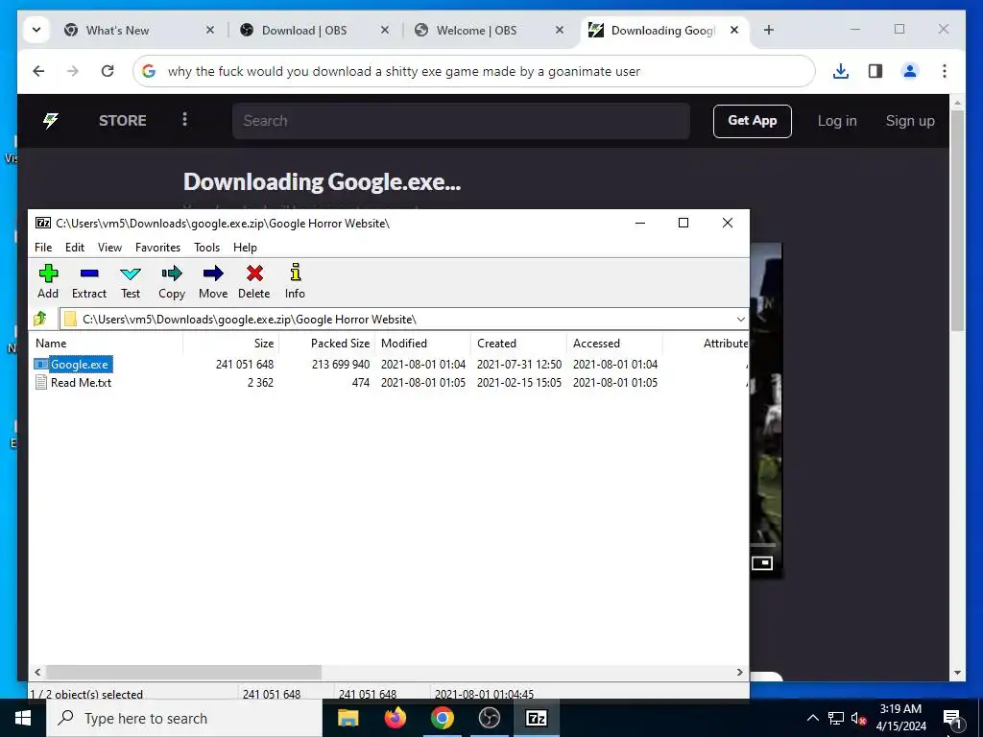Click the itch.io lightning logo in store header

coord(51,120)
